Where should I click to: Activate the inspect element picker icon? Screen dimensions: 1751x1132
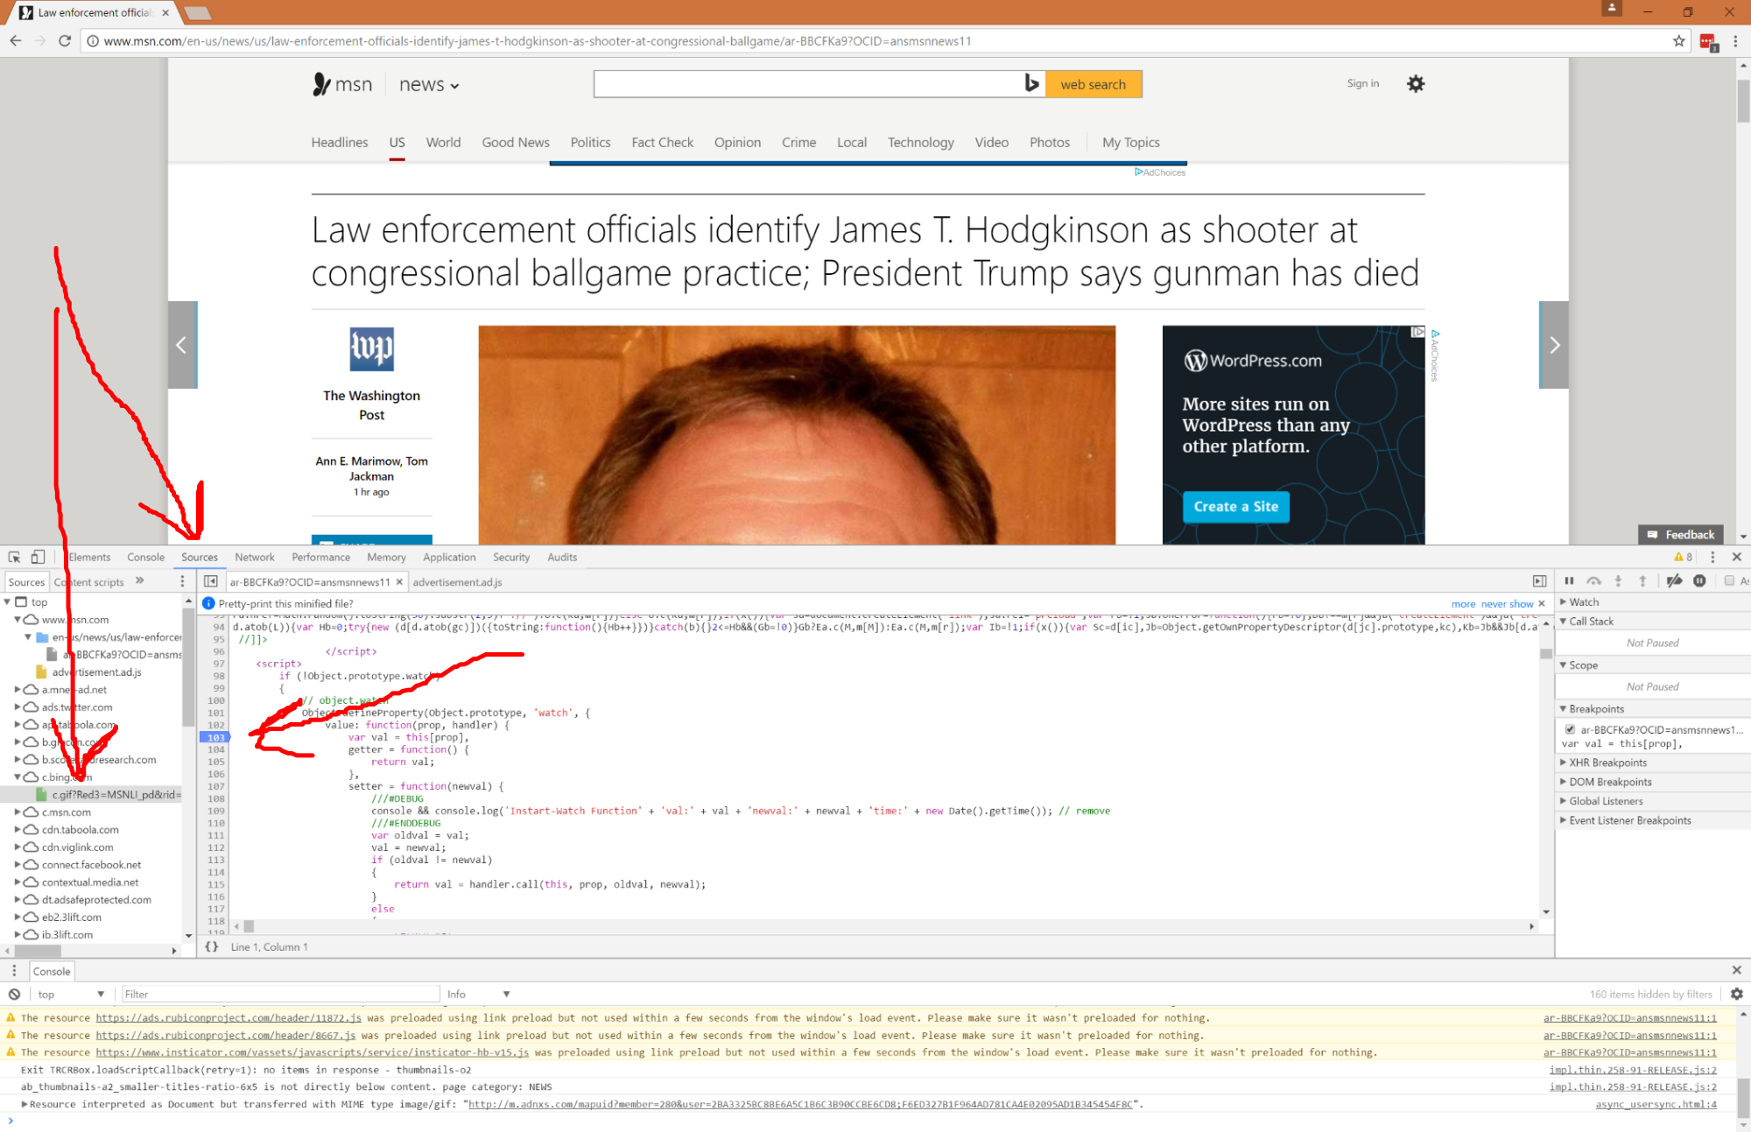(14, 557)
